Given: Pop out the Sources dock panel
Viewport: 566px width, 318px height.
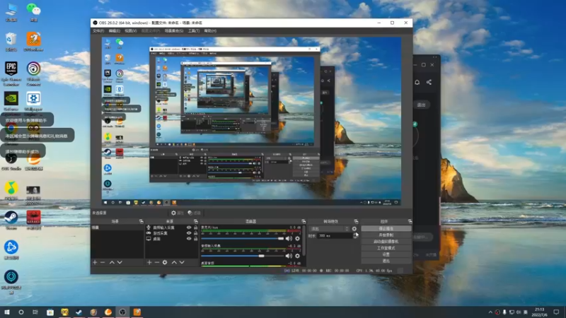Looking at the screenshot, I should click(196, 221).
